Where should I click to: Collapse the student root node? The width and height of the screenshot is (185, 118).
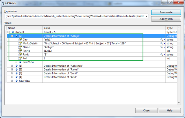[9, 32]
